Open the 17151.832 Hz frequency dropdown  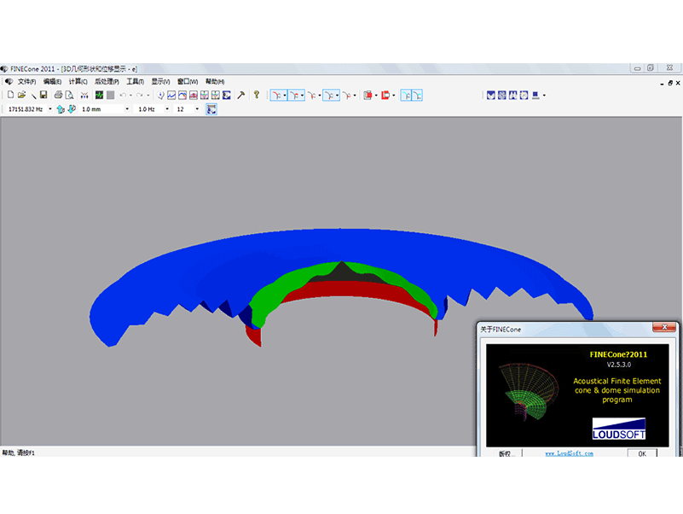50,109
